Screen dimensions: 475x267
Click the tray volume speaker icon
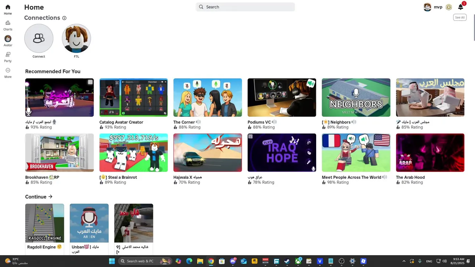tap(445, 261)
